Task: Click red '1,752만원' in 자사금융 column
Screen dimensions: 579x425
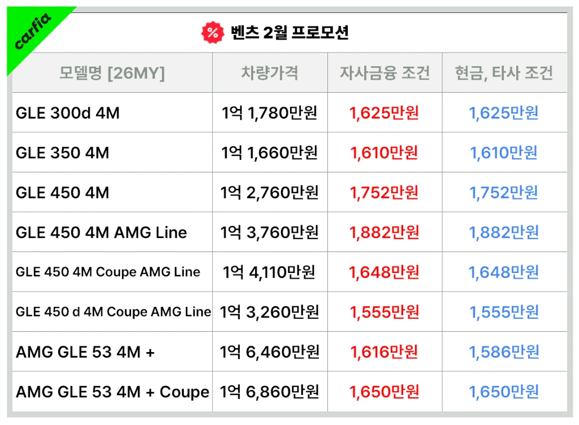Action: (384, 193)
